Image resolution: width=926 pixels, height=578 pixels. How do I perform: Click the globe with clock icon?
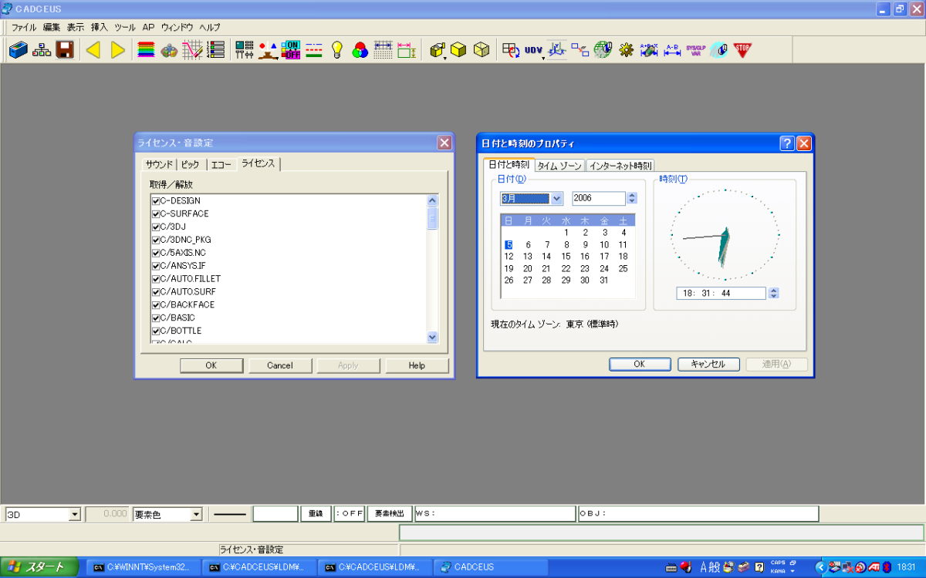[x=603, y=50]
